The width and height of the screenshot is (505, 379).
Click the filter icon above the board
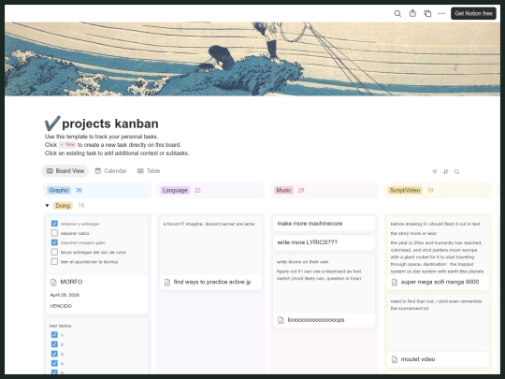tap(435, 172)
